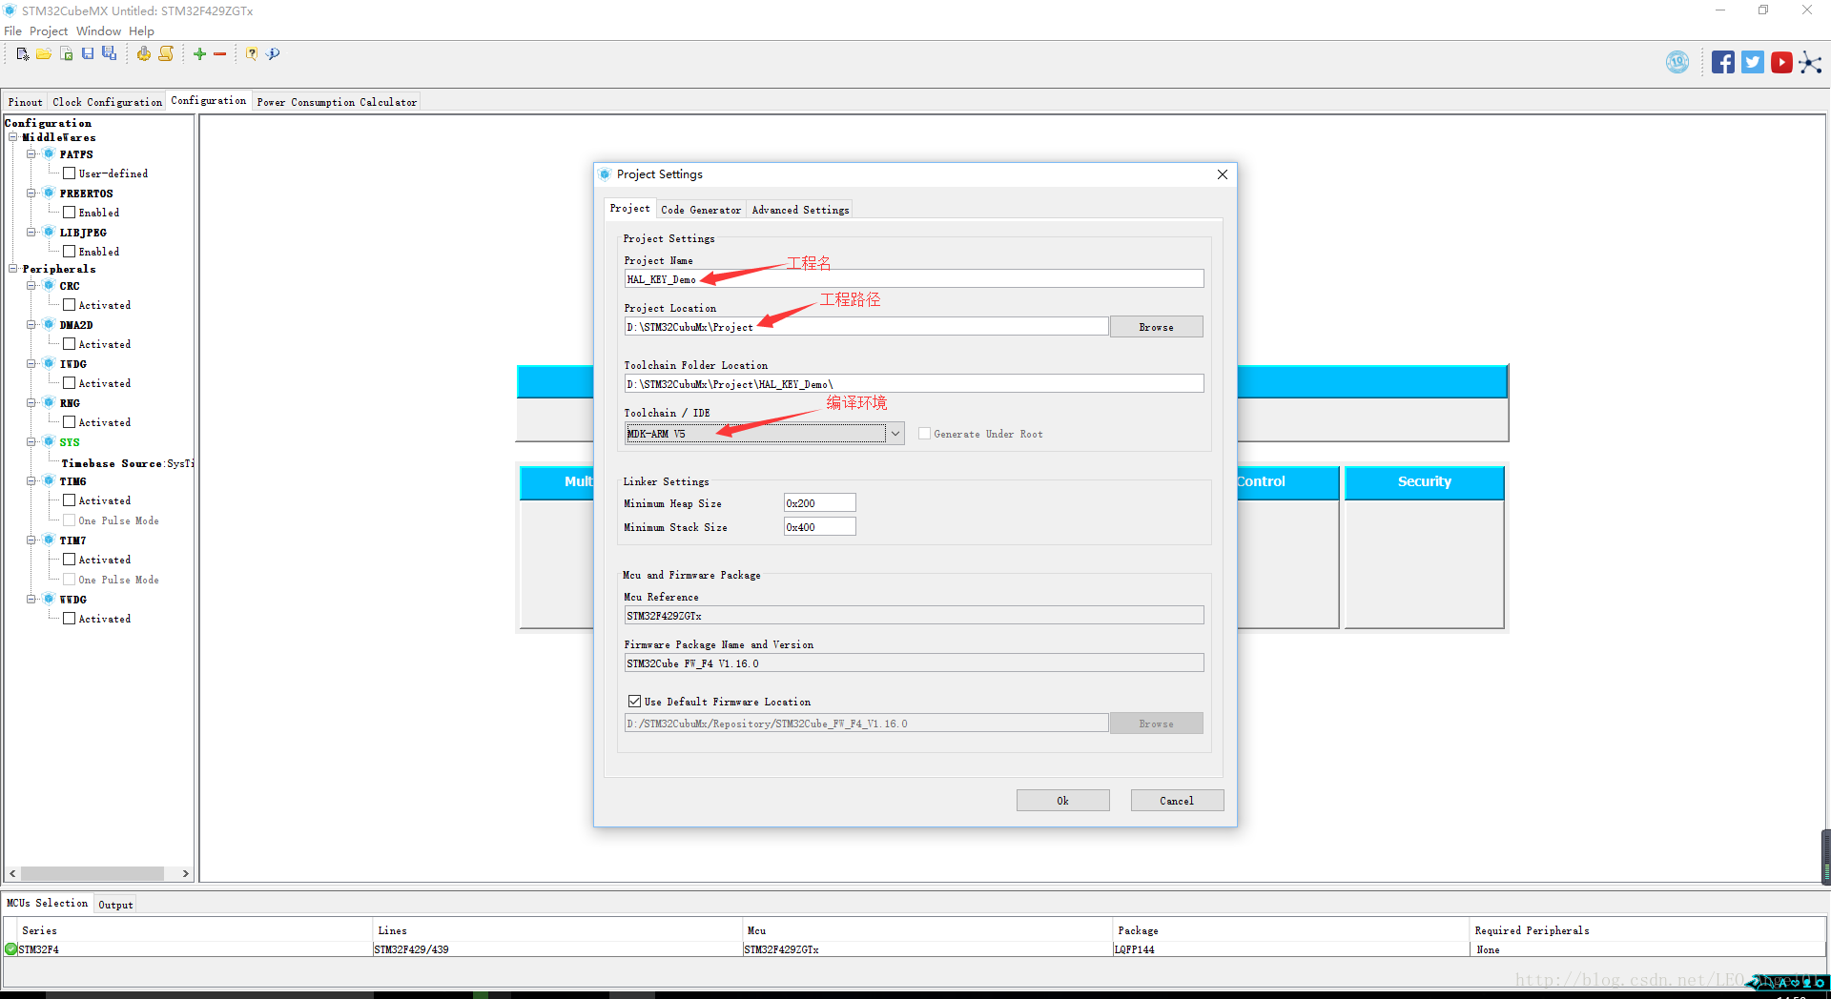Viewport: 1831px width, 999px height.
Task: Click the left panel scroll right arrow
Action: click(185, 873)
